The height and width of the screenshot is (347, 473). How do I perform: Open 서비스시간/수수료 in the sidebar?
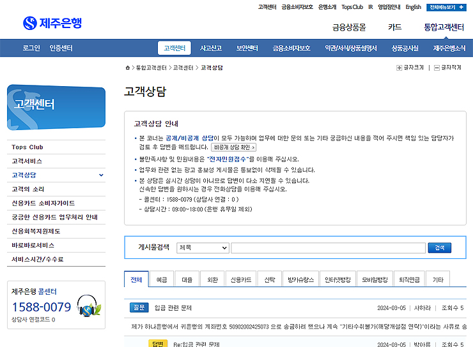(x=56, y=259)
